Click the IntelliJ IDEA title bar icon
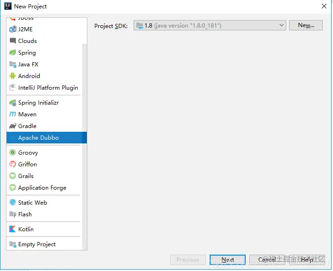The width and height of the screenshot is (333, 271). [x=8, y=6]
